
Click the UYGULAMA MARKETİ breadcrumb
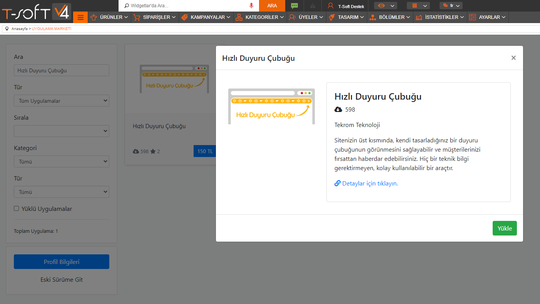[x=52, y=29]
